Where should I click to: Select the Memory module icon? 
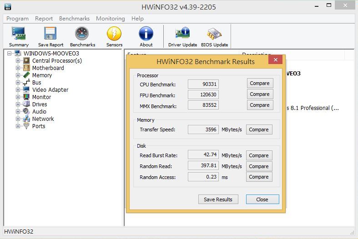click(x=26, y=75)
